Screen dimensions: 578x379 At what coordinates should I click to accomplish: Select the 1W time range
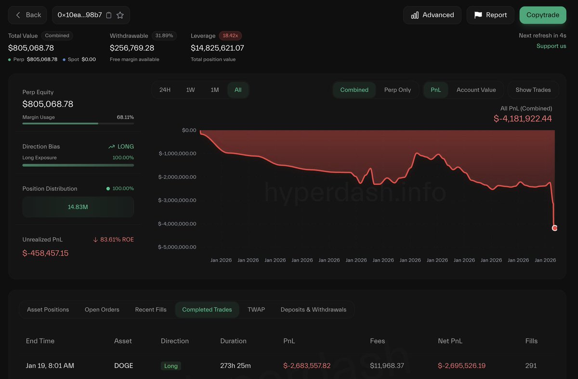pos(190,90)
